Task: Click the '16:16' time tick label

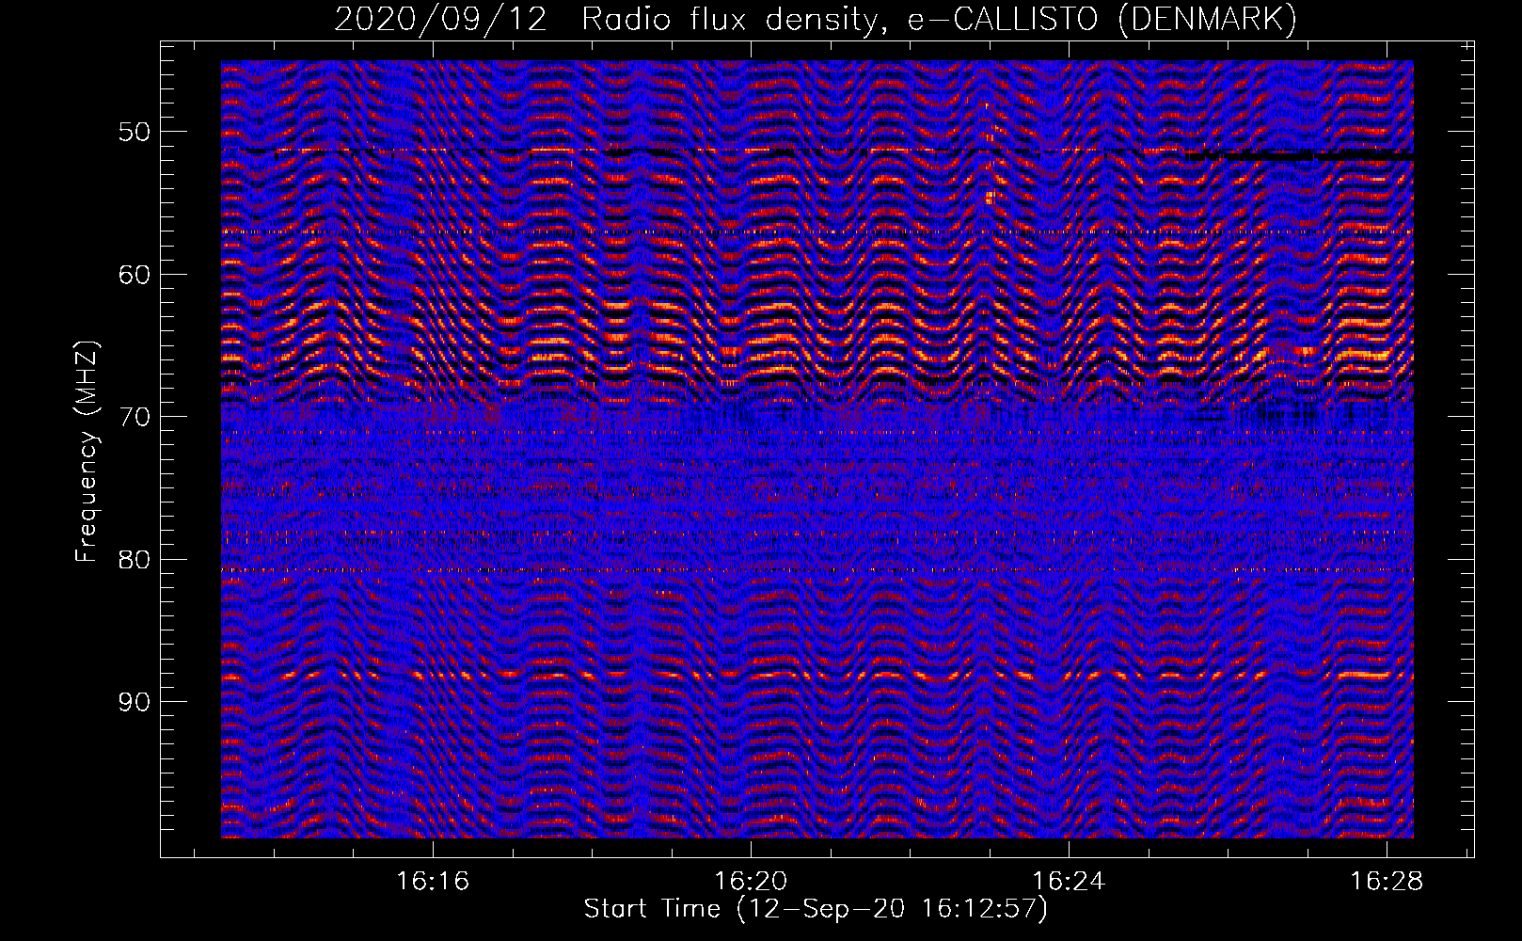Action: pyautogui.click(x=432, y=882)
